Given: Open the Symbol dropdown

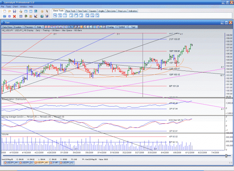Looking at the screenshot, I should [x=123, y=27].
